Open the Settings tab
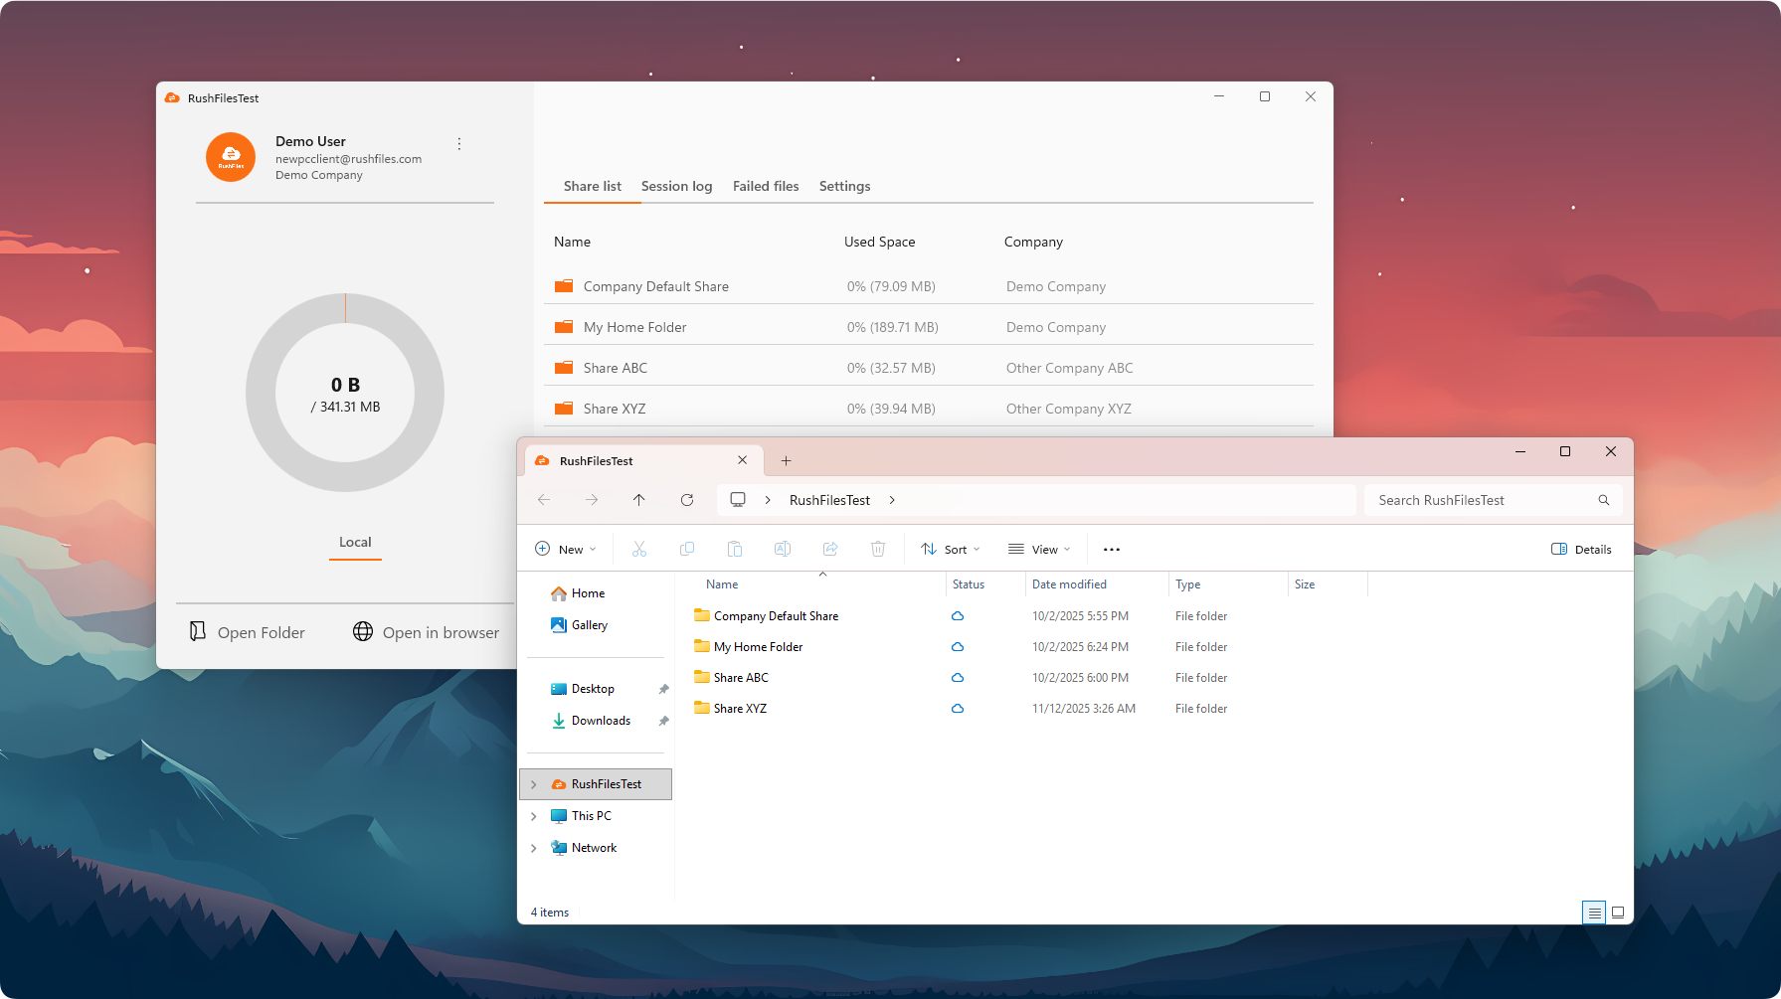 [845, 186]
